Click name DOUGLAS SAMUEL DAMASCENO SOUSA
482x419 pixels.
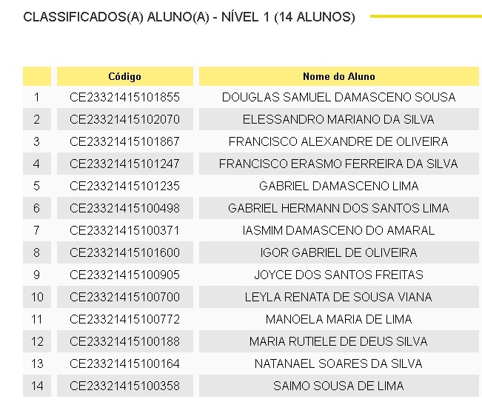click(339, 97)
